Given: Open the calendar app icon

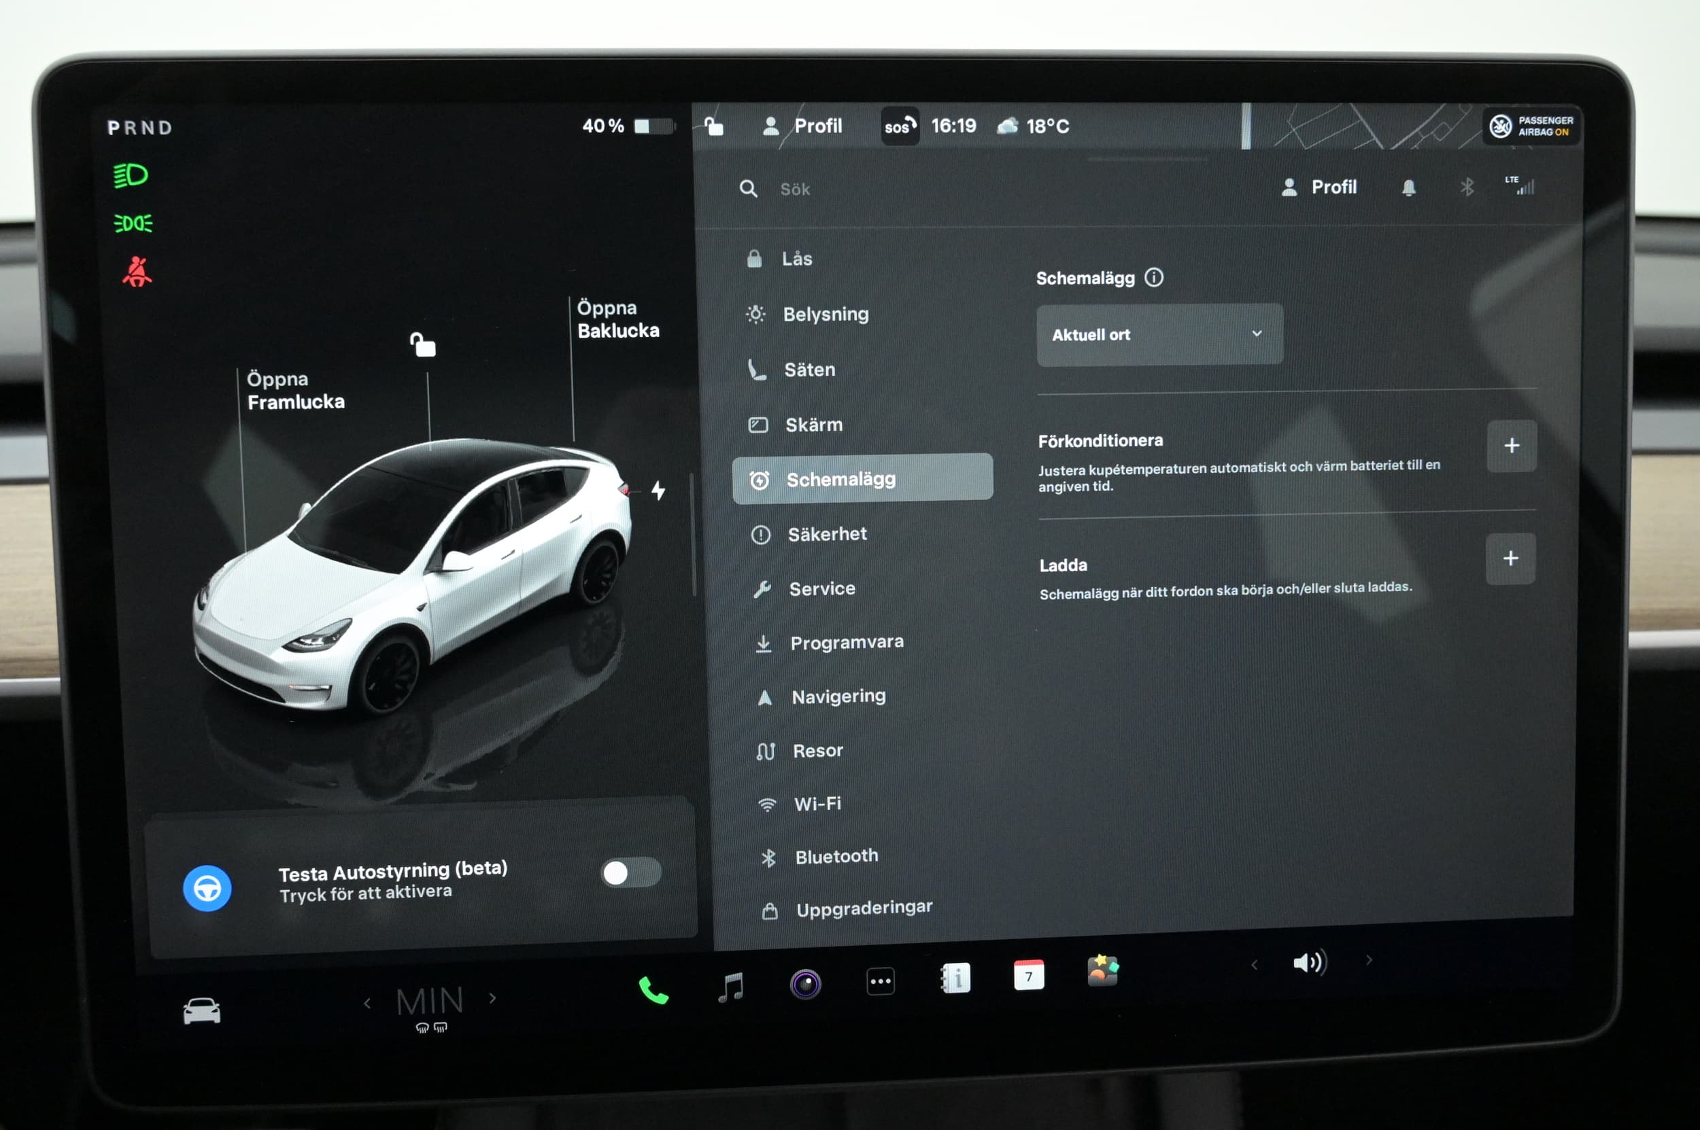Looking at the screenshot, I should coord(1029,975).
